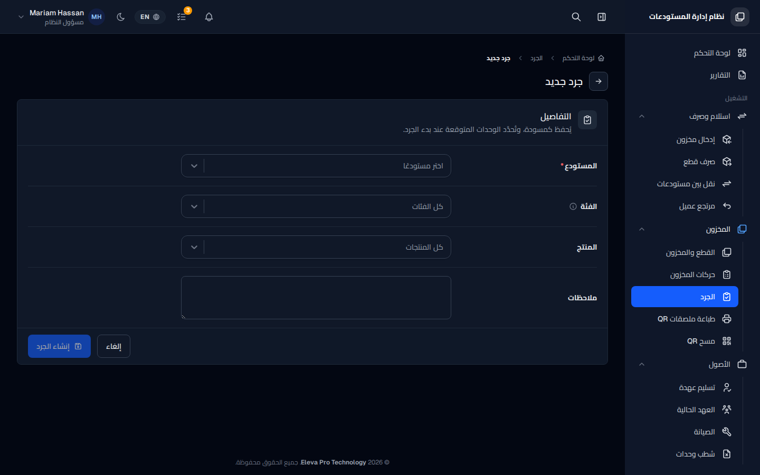This screenshot has height=475, width=760.
Task: Open العهد الحالية sidebar item
Action: (685, 410)
